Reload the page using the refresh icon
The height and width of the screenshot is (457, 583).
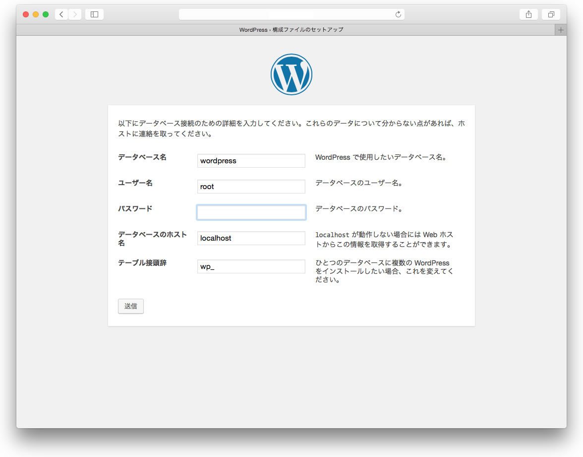[398, 14]
